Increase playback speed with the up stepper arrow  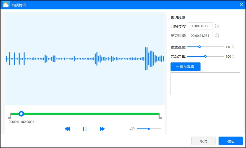click(x=233, y=45)
